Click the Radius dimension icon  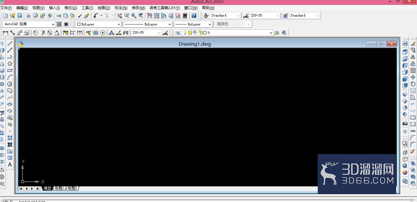[x=35, y=32]
